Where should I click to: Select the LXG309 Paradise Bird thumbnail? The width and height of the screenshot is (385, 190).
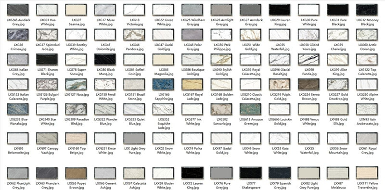pyautogui.click(x=76, y=109)
